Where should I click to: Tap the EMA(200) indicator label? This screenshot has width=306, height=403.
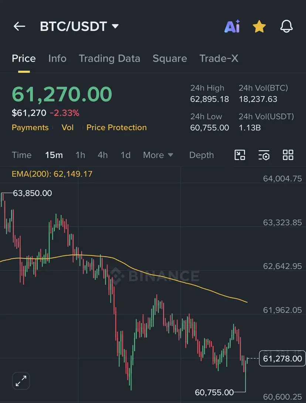[52, 174]
